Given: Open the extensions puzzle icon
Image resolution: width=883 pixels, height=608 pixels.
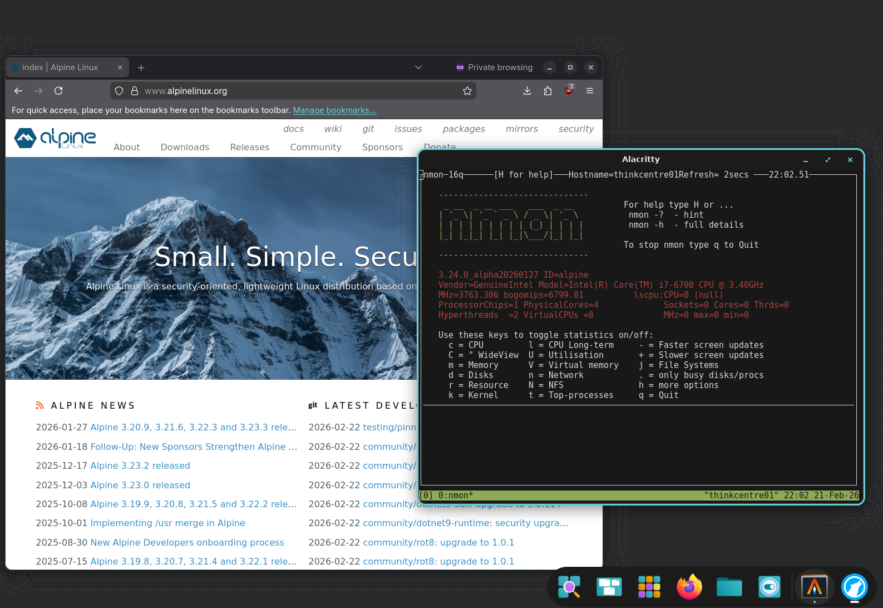Looking at the screenshot, I should point(547,91).
